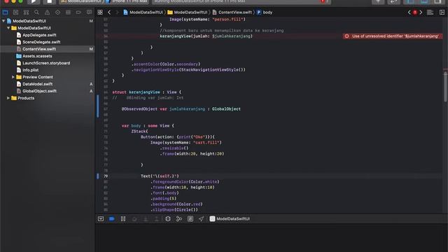Expand the Products folder
This screenshot has height=252, width=448.
[8, 98]
